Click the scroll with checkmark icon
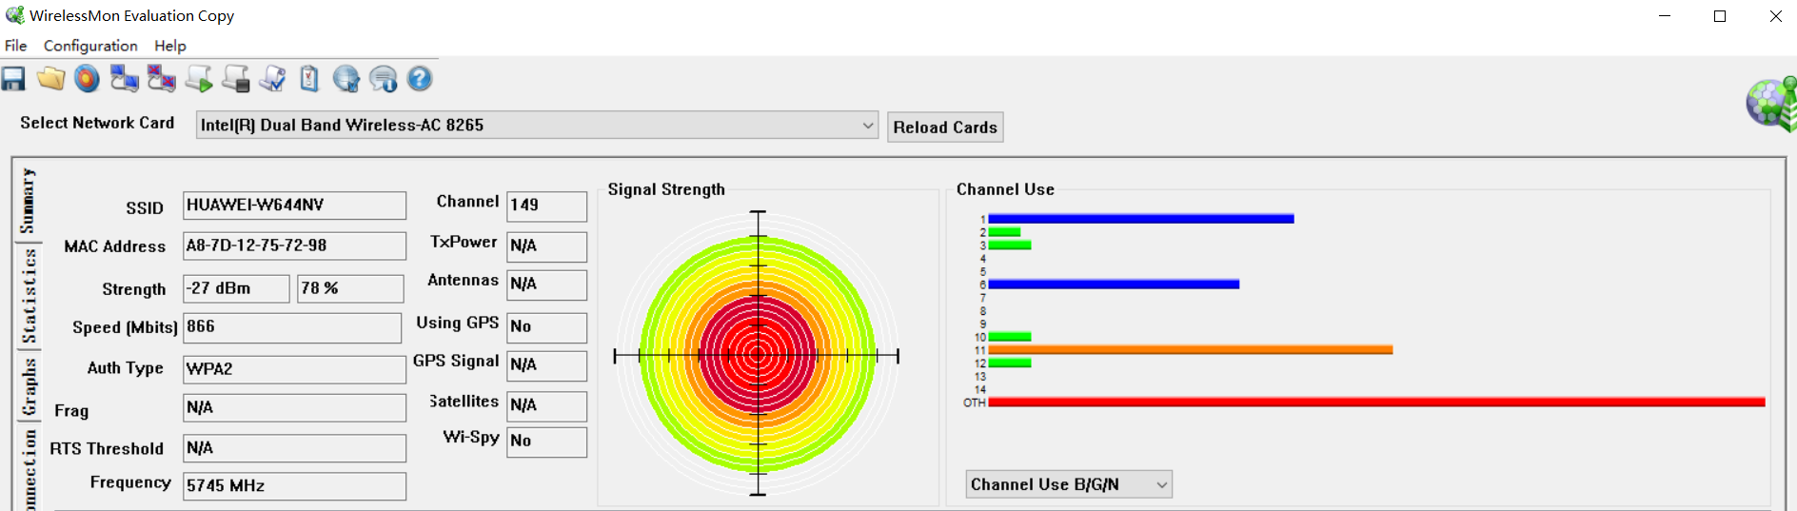The width and height of the screenshot is (1797, 511). pyautogui.click(x=272, y=79)
